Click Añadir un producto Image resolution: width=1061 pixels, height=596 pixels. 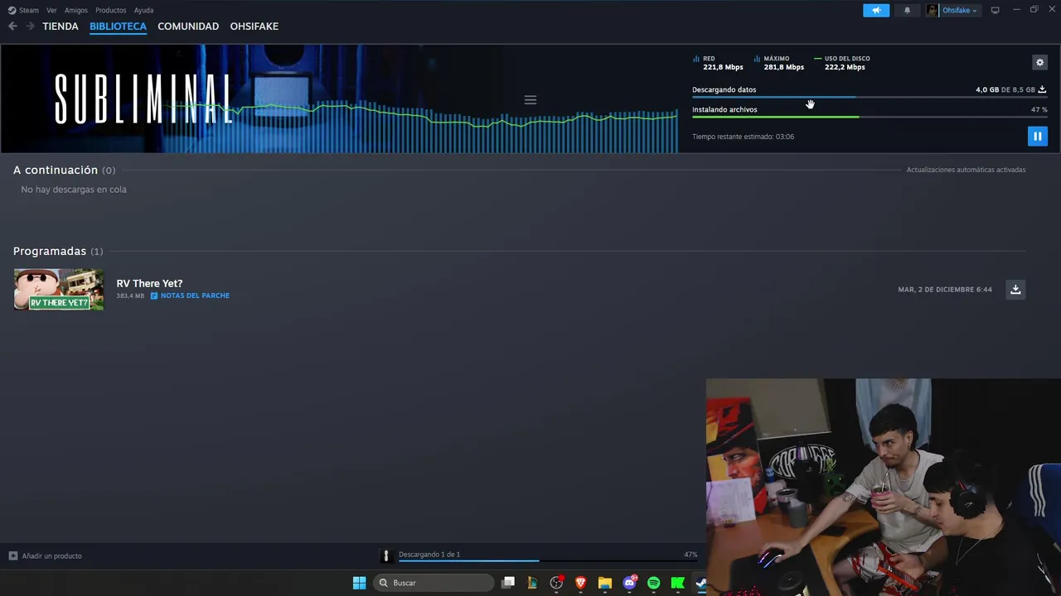coord(46,555)
